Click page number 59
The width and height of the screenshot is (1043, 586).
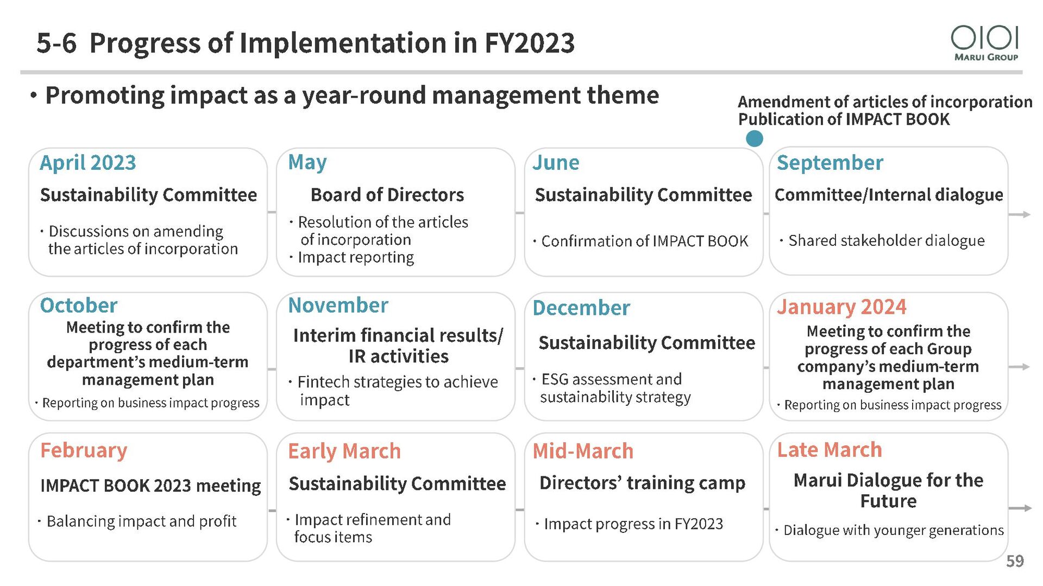[1015, 561]
